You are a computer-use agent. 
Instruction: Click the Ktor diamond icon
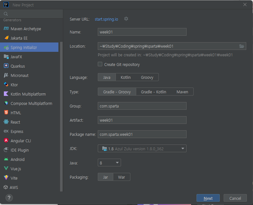pos(6,84)
